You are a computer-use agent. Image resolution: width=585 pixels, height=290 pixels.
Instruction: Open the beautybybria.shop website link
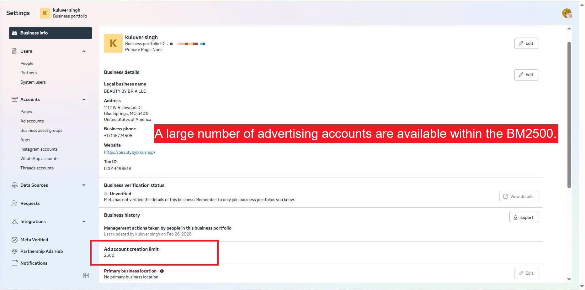[x=130, y=152]
